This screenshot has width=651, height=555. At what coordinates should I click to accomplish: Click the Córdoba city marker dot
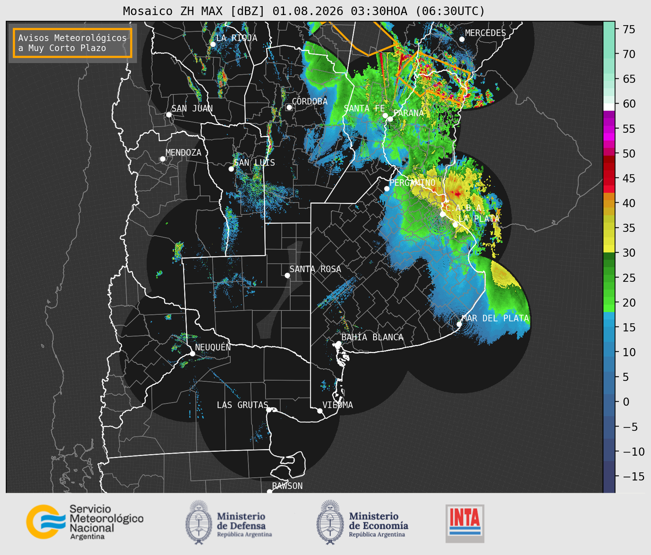pyautogui.click(x=289, y=107)
